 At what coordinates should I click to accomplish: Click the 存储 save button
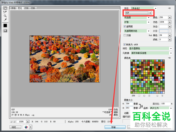(115, 127)
